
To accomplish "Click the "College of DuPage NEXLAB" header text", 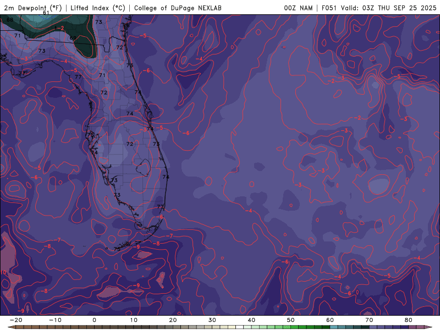I will click(x=178, y=8).
